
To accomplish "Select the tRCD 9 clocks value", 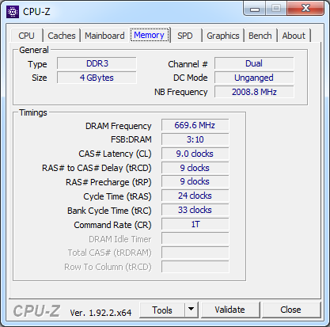I will coord(195,168).
